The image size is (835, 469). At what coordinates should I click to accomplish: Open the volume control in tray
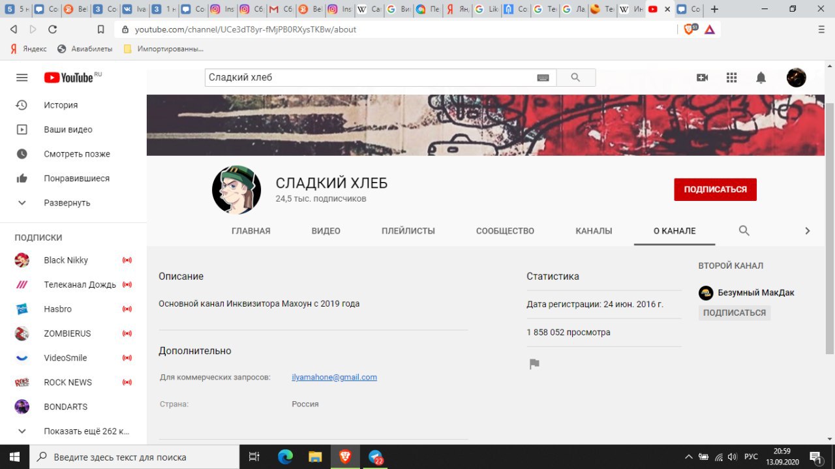[733, 457]
